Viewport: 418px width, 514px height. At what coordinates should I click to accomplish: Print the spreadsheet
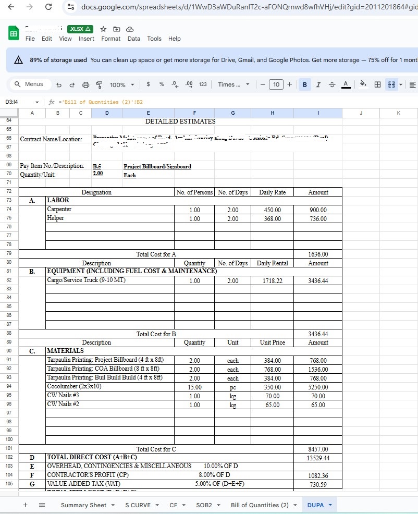pyautogui.click(x=85, y=84)
